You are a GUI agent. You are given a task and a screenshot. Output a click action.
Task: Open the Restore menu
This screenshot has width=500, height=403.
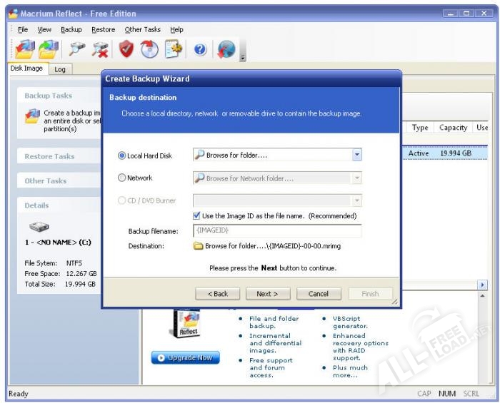[x=104, y=30]
